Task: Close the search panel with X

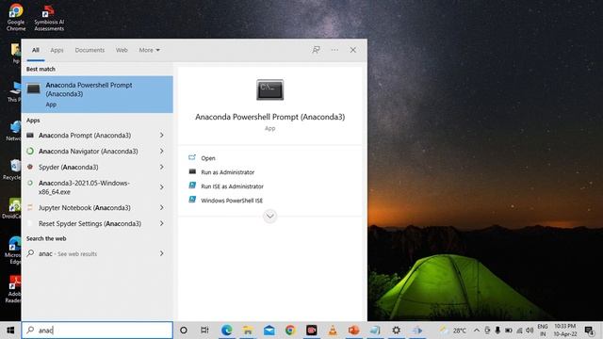Action: point(352,50)
